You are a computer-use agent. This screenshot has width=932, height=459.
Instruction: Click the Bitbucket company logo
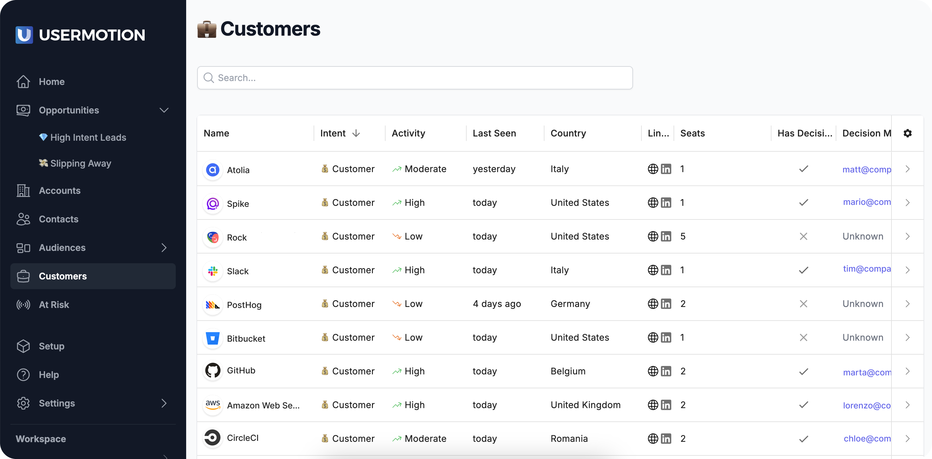click(x=213, y=338)
